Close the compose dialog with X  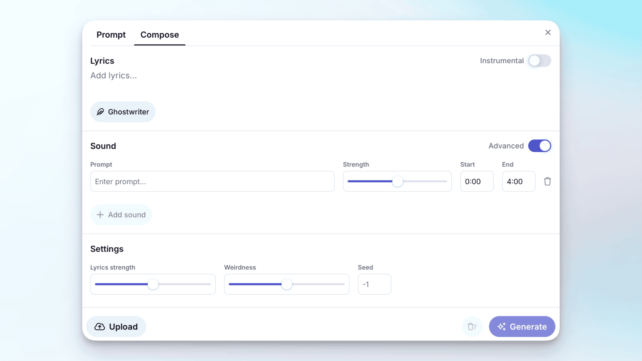click(x=548, y=33)
